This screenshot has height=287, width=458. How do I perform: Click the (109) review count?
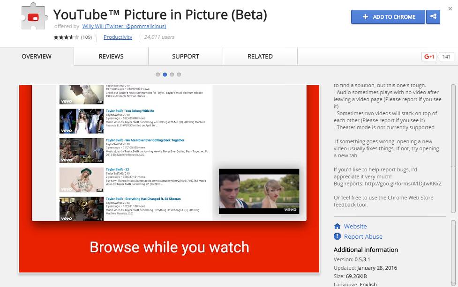tap(86, 37)
